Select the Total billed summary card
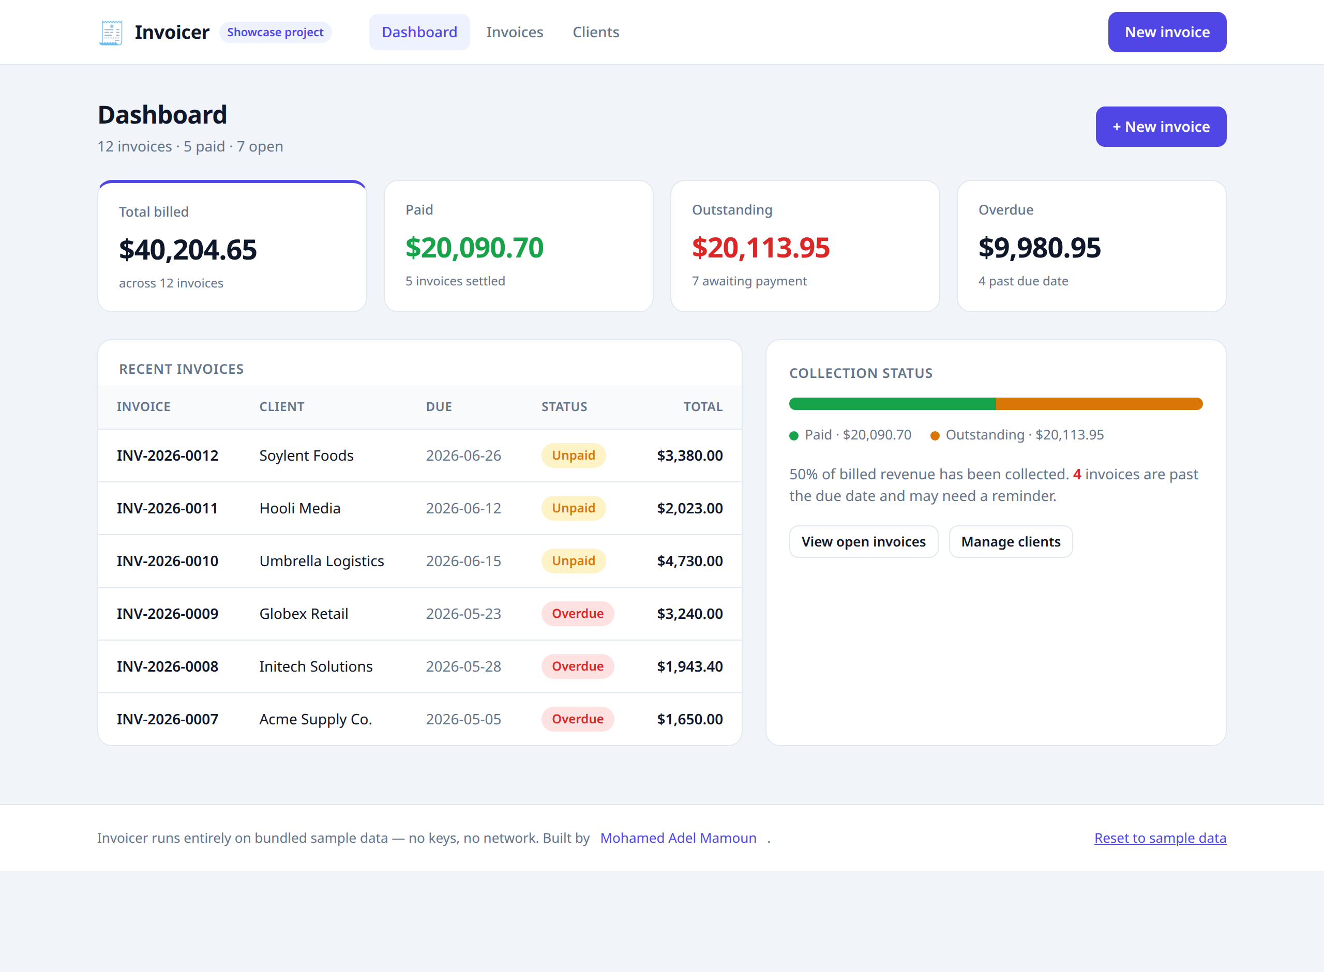This screenshot has height=972, width=1324. click(x=232, y=246)
